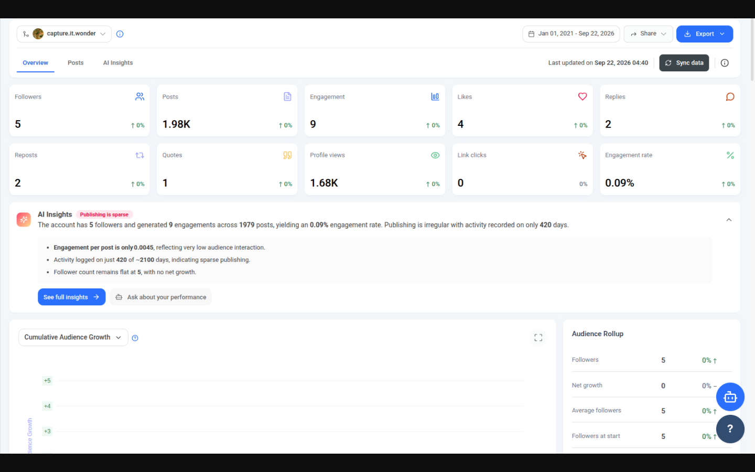Click the Posts card document icon
The height and width of the screenshot is (472, 755).
tap(287, 96)
